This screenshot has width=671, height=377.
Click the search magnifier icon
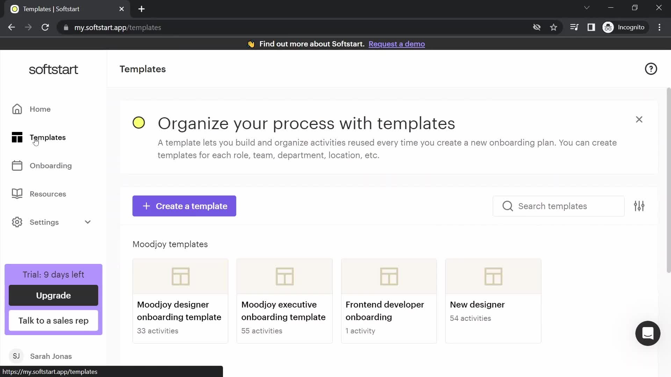[x=507, y=206]
